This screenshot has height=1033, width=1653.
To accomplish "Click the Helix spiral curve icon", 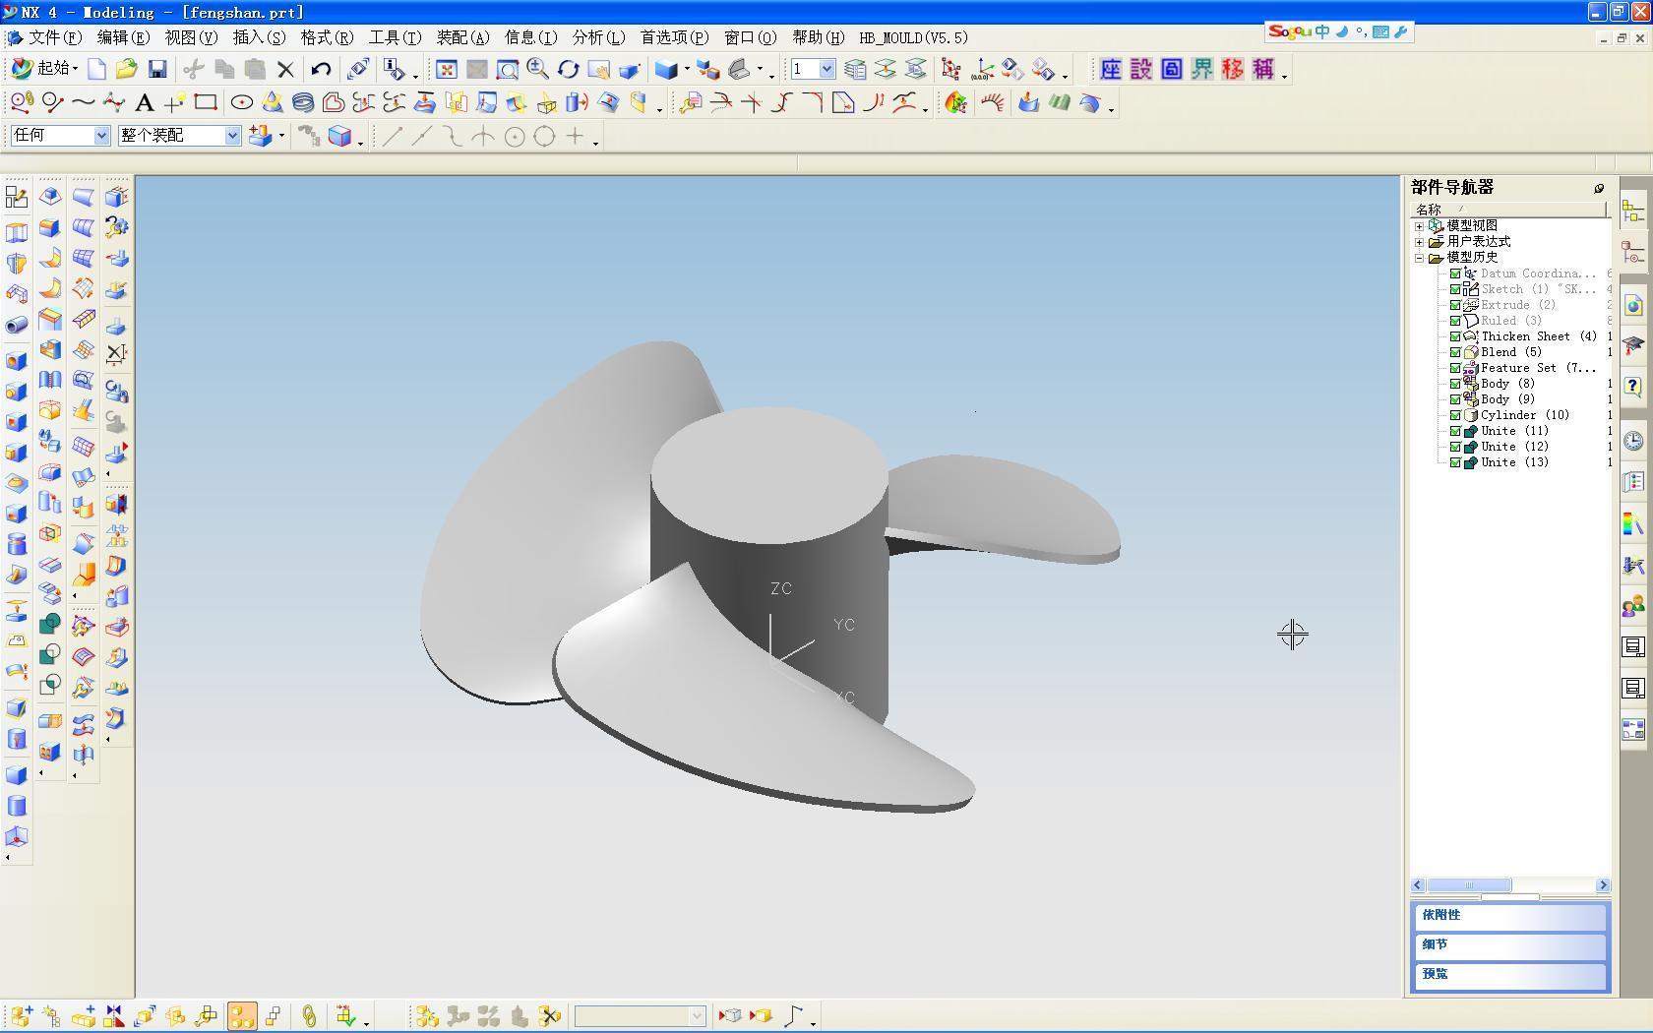I will pyautogui.click(x=303, y=103).
